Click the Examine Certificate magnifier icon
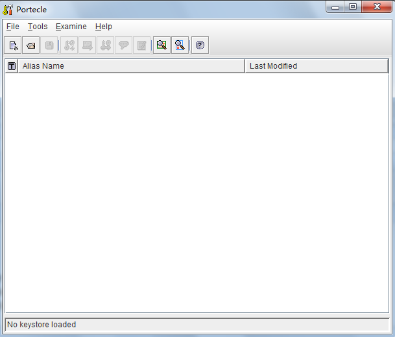Image resolution: width=395 pixels, height=337 pixels. [162, 45]
